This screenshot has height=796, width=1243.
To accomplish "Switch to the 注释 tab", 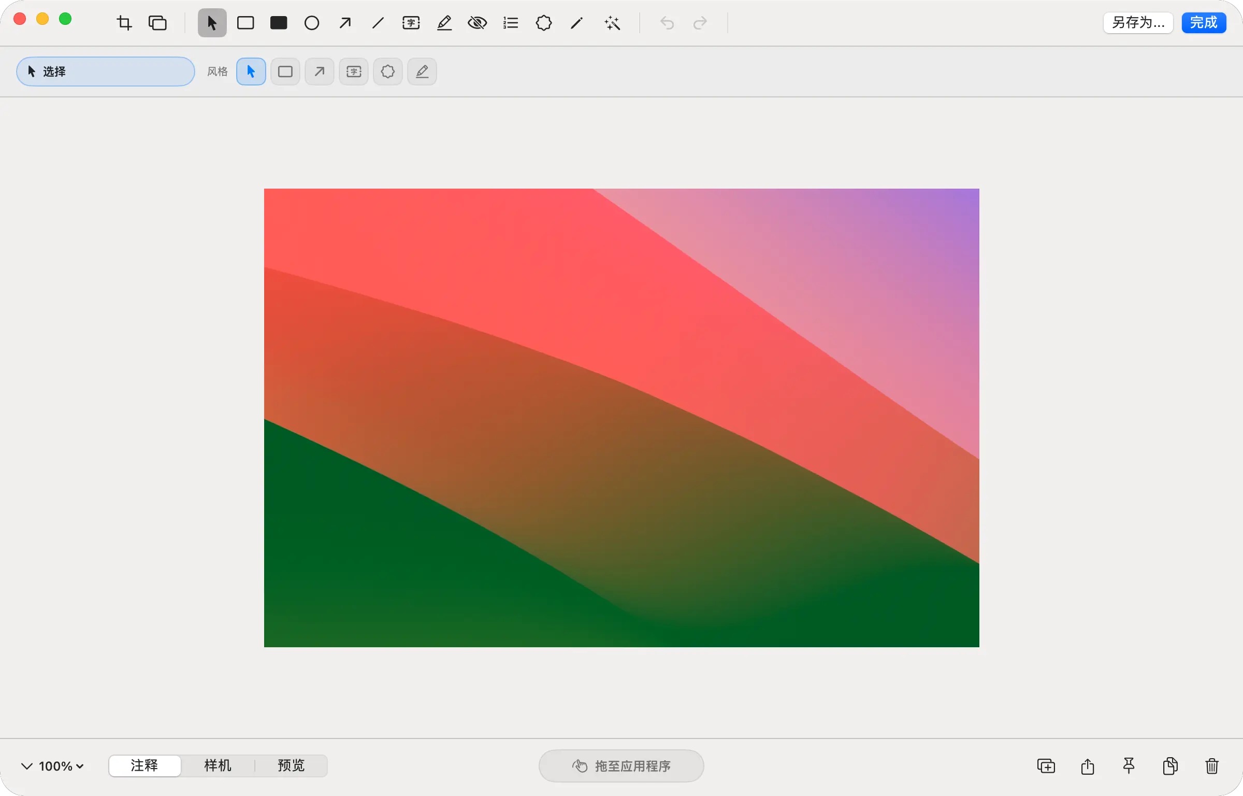I will coord(144,765).
